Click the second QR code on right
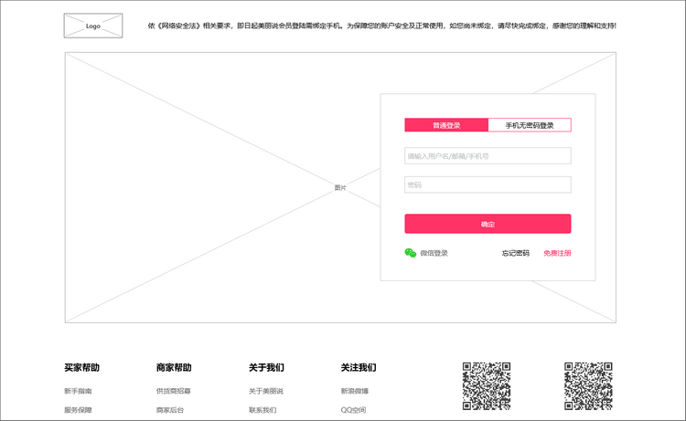The width and height of the screenshot is (686, 421). point(588,386)
